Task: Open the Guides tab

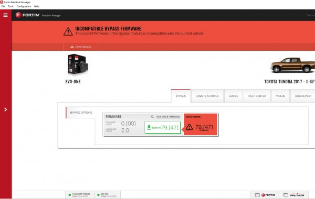Action: 234,96
